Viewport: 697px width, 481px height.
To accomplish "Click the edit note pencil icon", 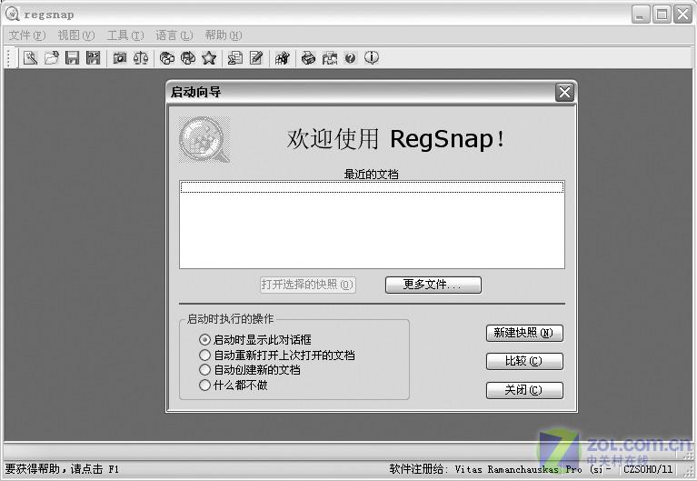I will pyautogui.click(x=256, y=58).
